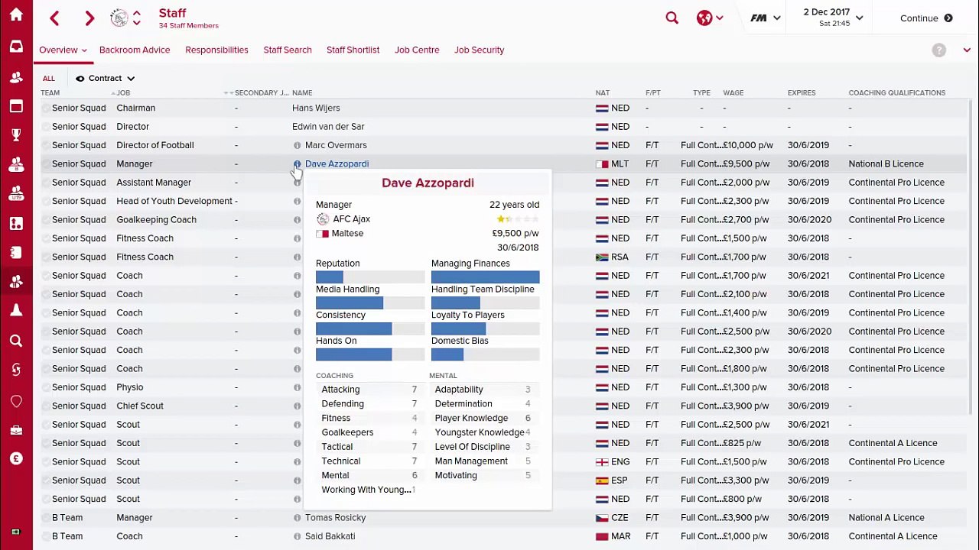Switch to Responsibilities tab
Screen dimensions: 979x550
click(x=216, y=50)
